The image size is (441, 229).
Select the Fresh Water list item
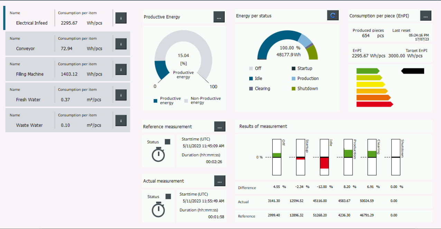[x=68, y=95]
